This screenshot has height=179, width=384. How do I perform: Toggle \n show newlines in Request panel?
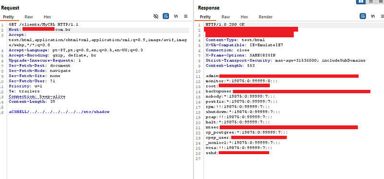176,16
